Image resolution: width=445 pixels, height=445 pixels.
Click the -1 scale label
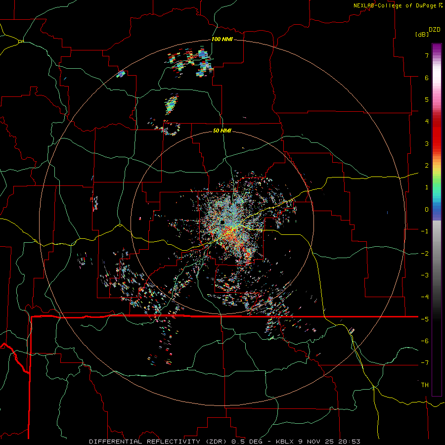(x=425, y=231)
